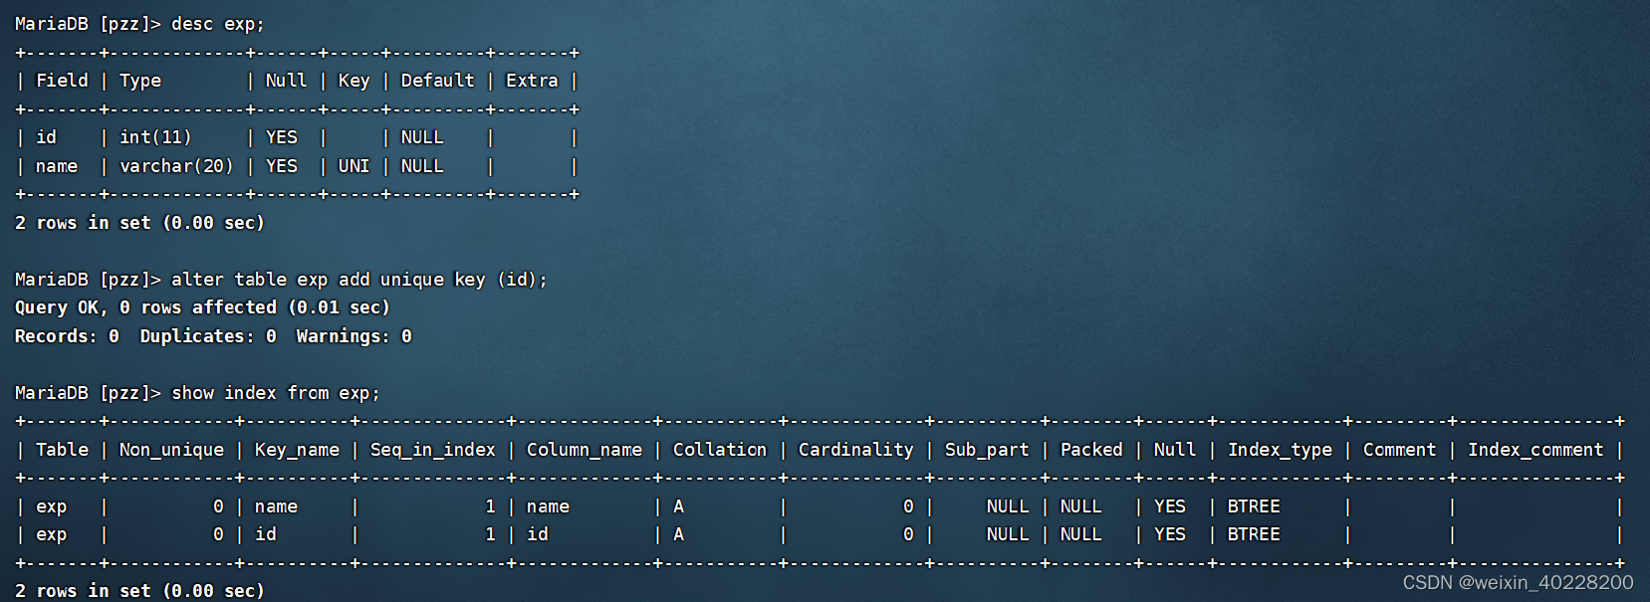Click the 'id' field in desc table
The image size is (1650, 602).
pos(46,137)
